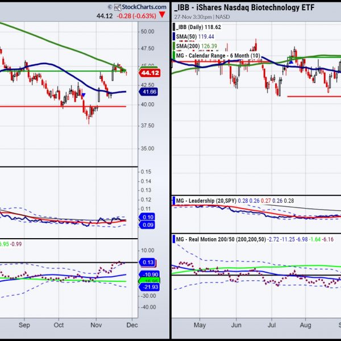Select the red 0.27 Leadership value

(x=266, y=201)
